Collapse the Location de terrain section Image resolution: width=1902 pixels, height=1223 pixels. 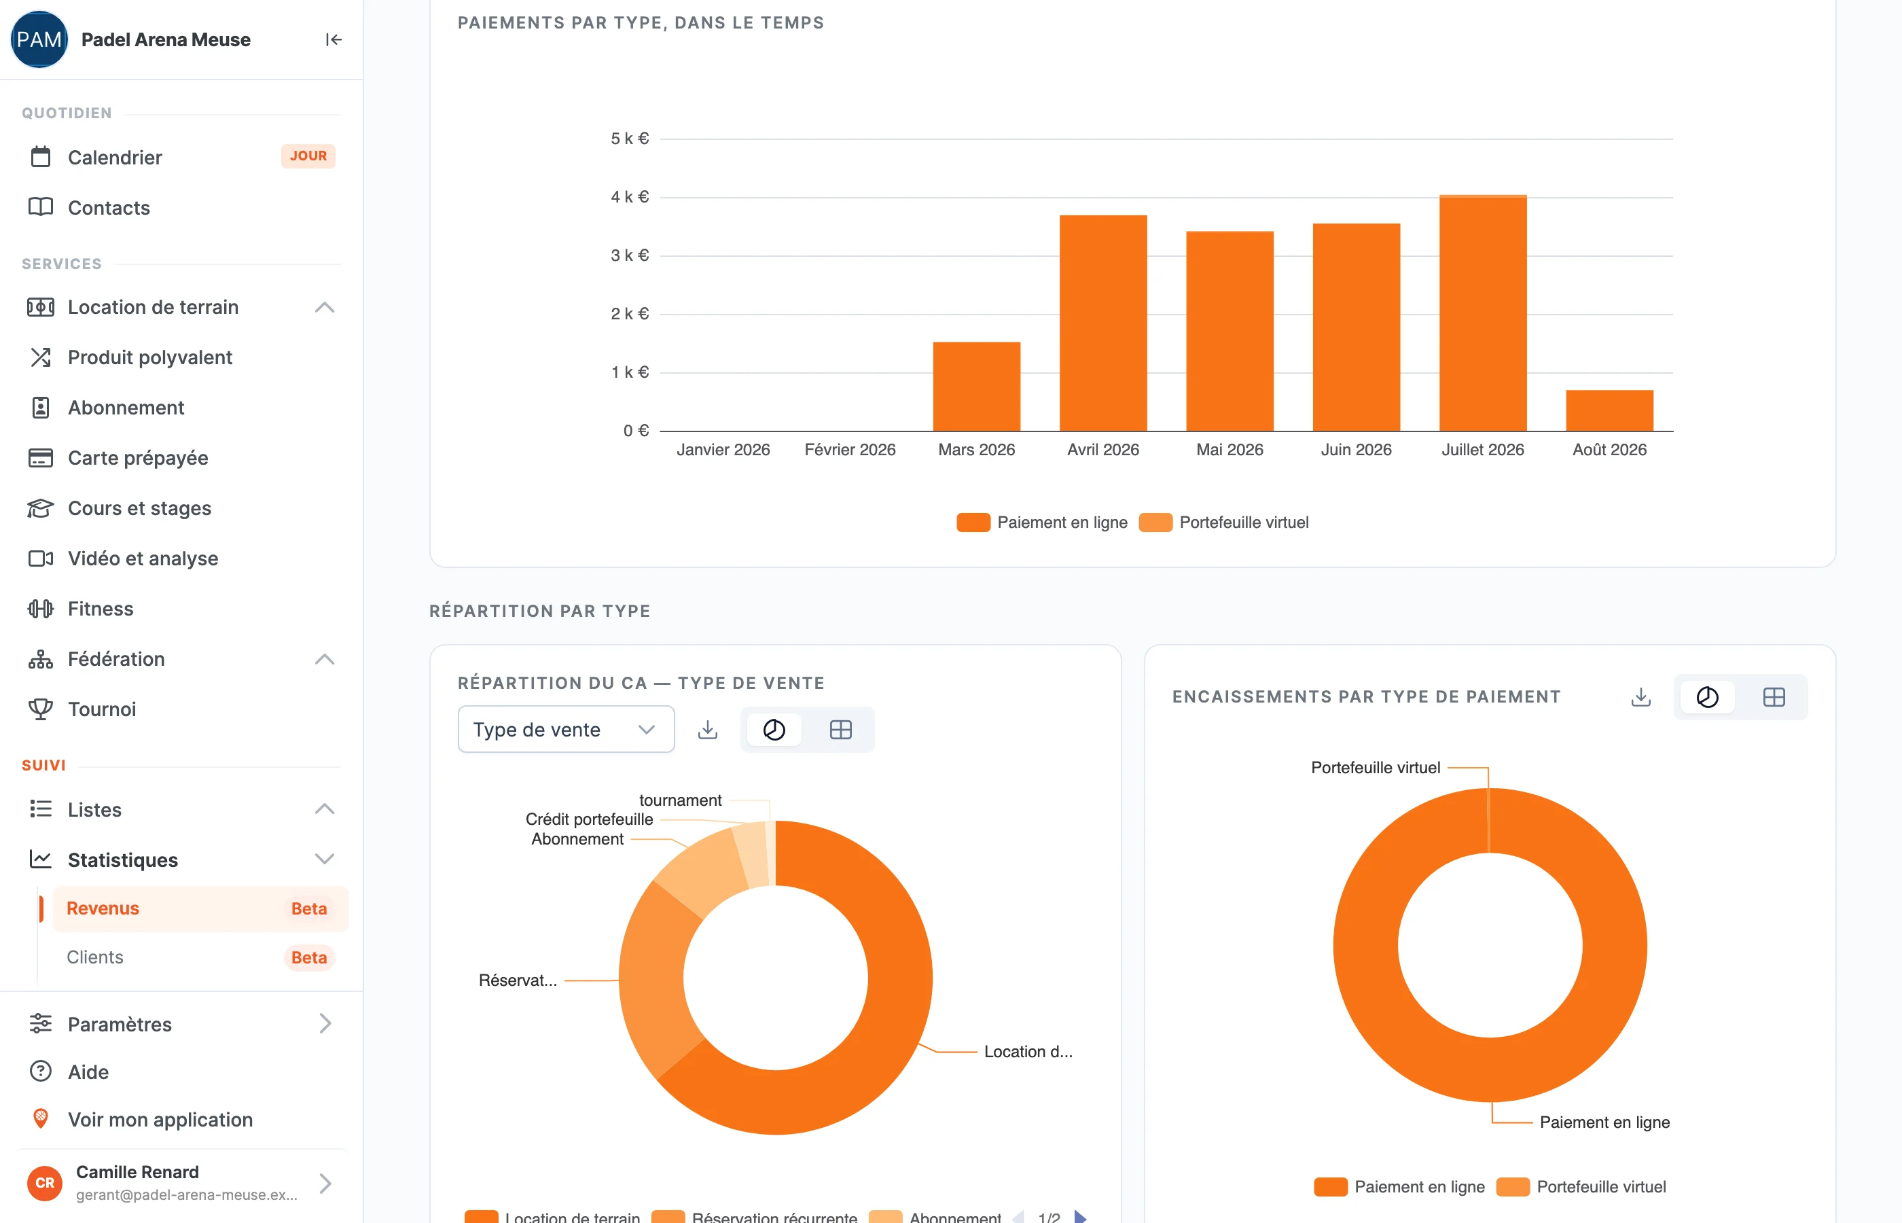point(325,307)
